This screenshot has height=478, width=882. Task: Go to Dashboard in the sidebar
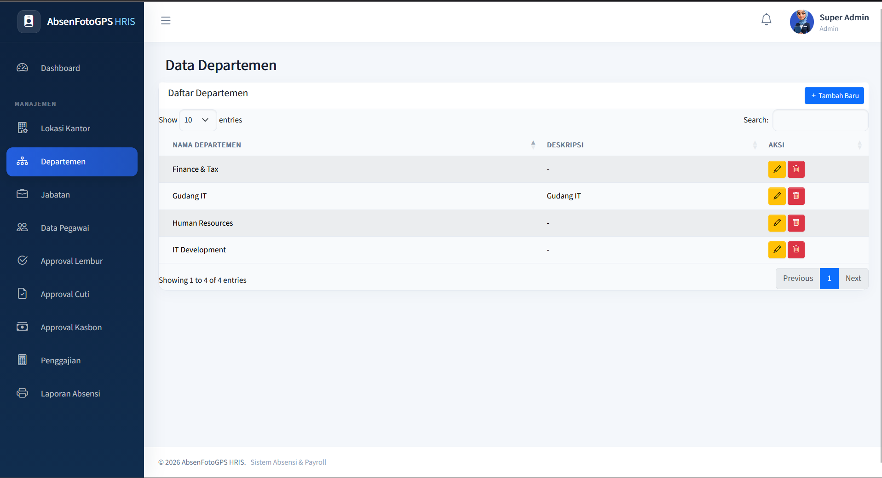[72, 68]
